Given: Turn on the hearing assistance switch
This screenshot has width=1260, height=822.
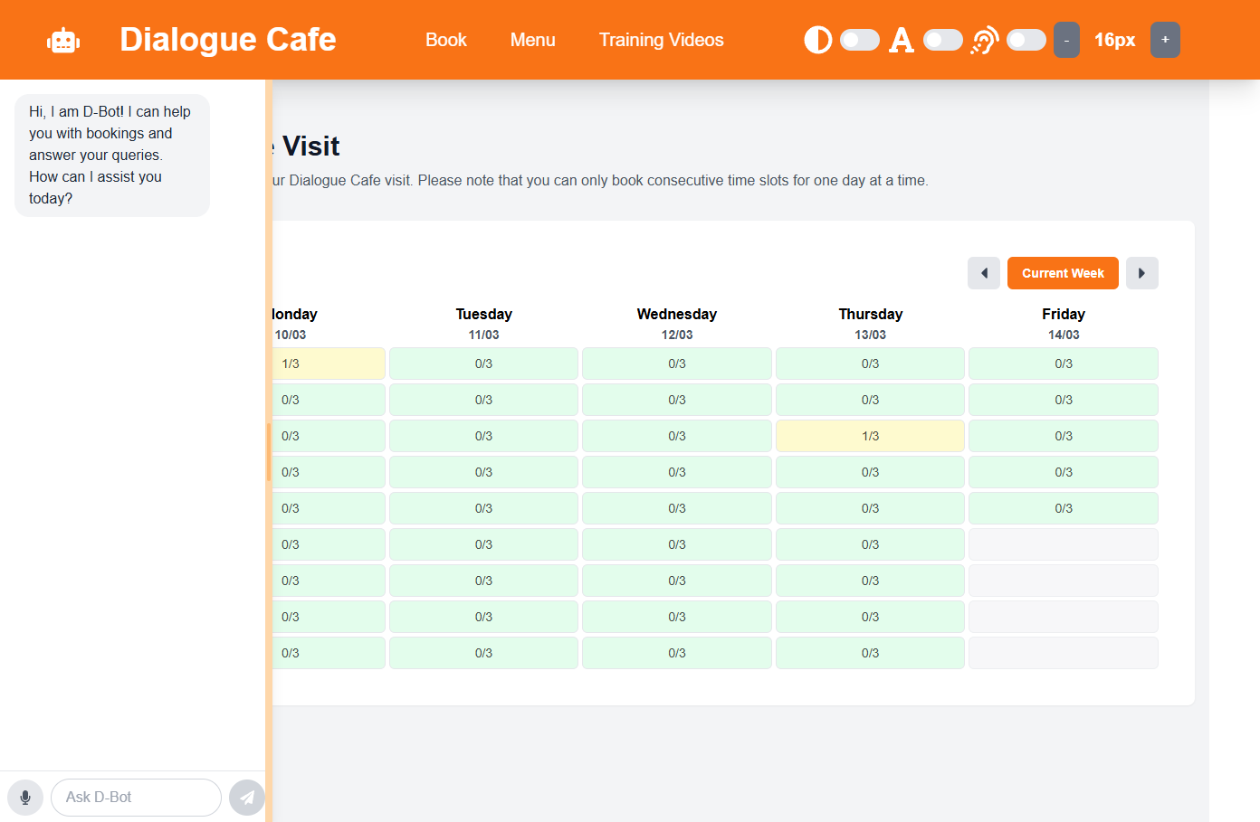Looking at the screenshot, I should point(1026,40).
